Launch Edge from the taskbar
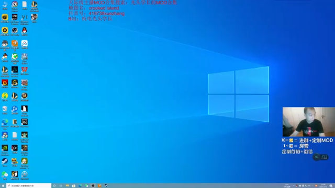 tap(80, 186)
